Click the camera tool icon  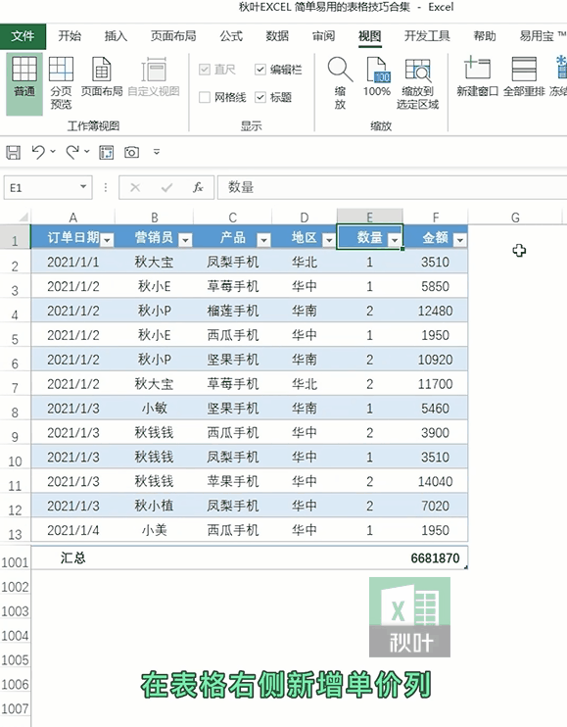coord(131,152)
